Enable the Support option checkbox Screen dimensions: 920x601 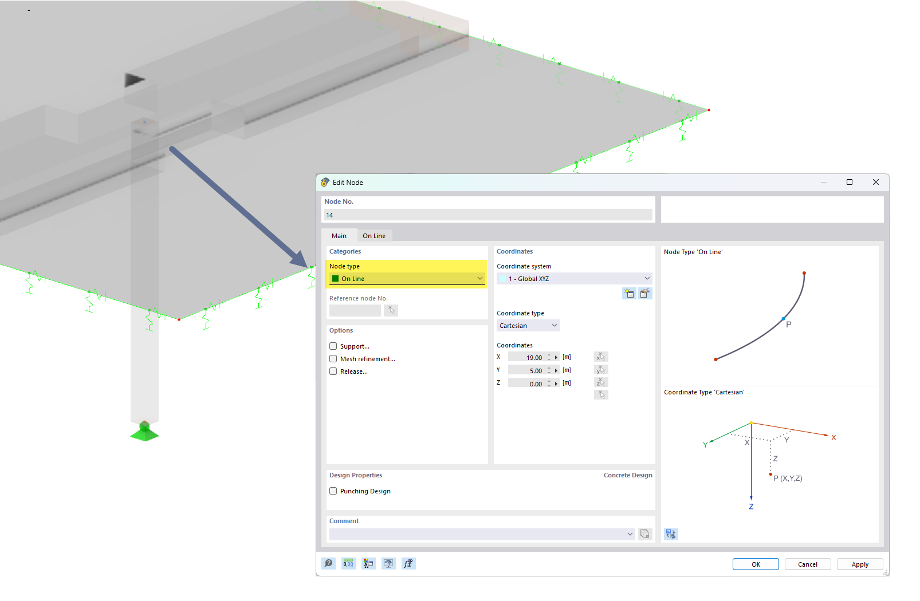click(333, 346)
